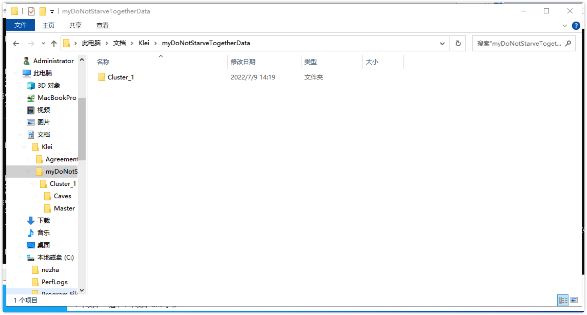This screenshot has height=315, width=587.
Task: Open Help with question mark icon
Action: tap(576, 26)
